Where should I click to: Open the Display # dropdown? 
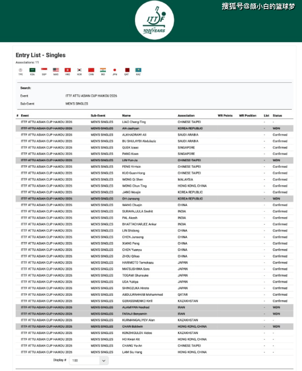click(x=89, y=361)
